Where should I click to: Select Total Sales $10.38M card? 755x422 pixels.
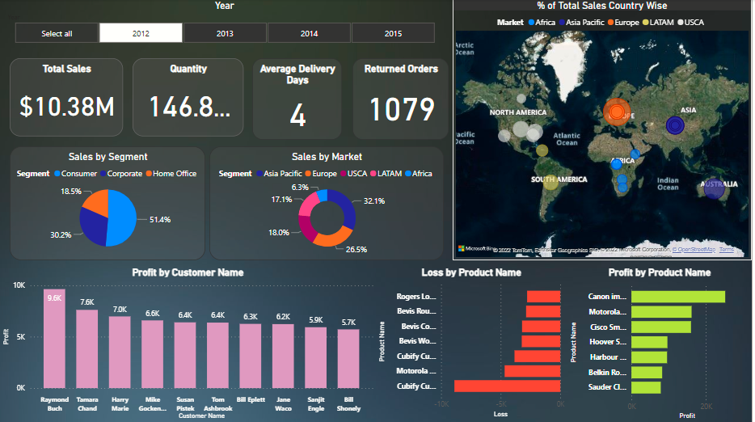click(66, 97)
